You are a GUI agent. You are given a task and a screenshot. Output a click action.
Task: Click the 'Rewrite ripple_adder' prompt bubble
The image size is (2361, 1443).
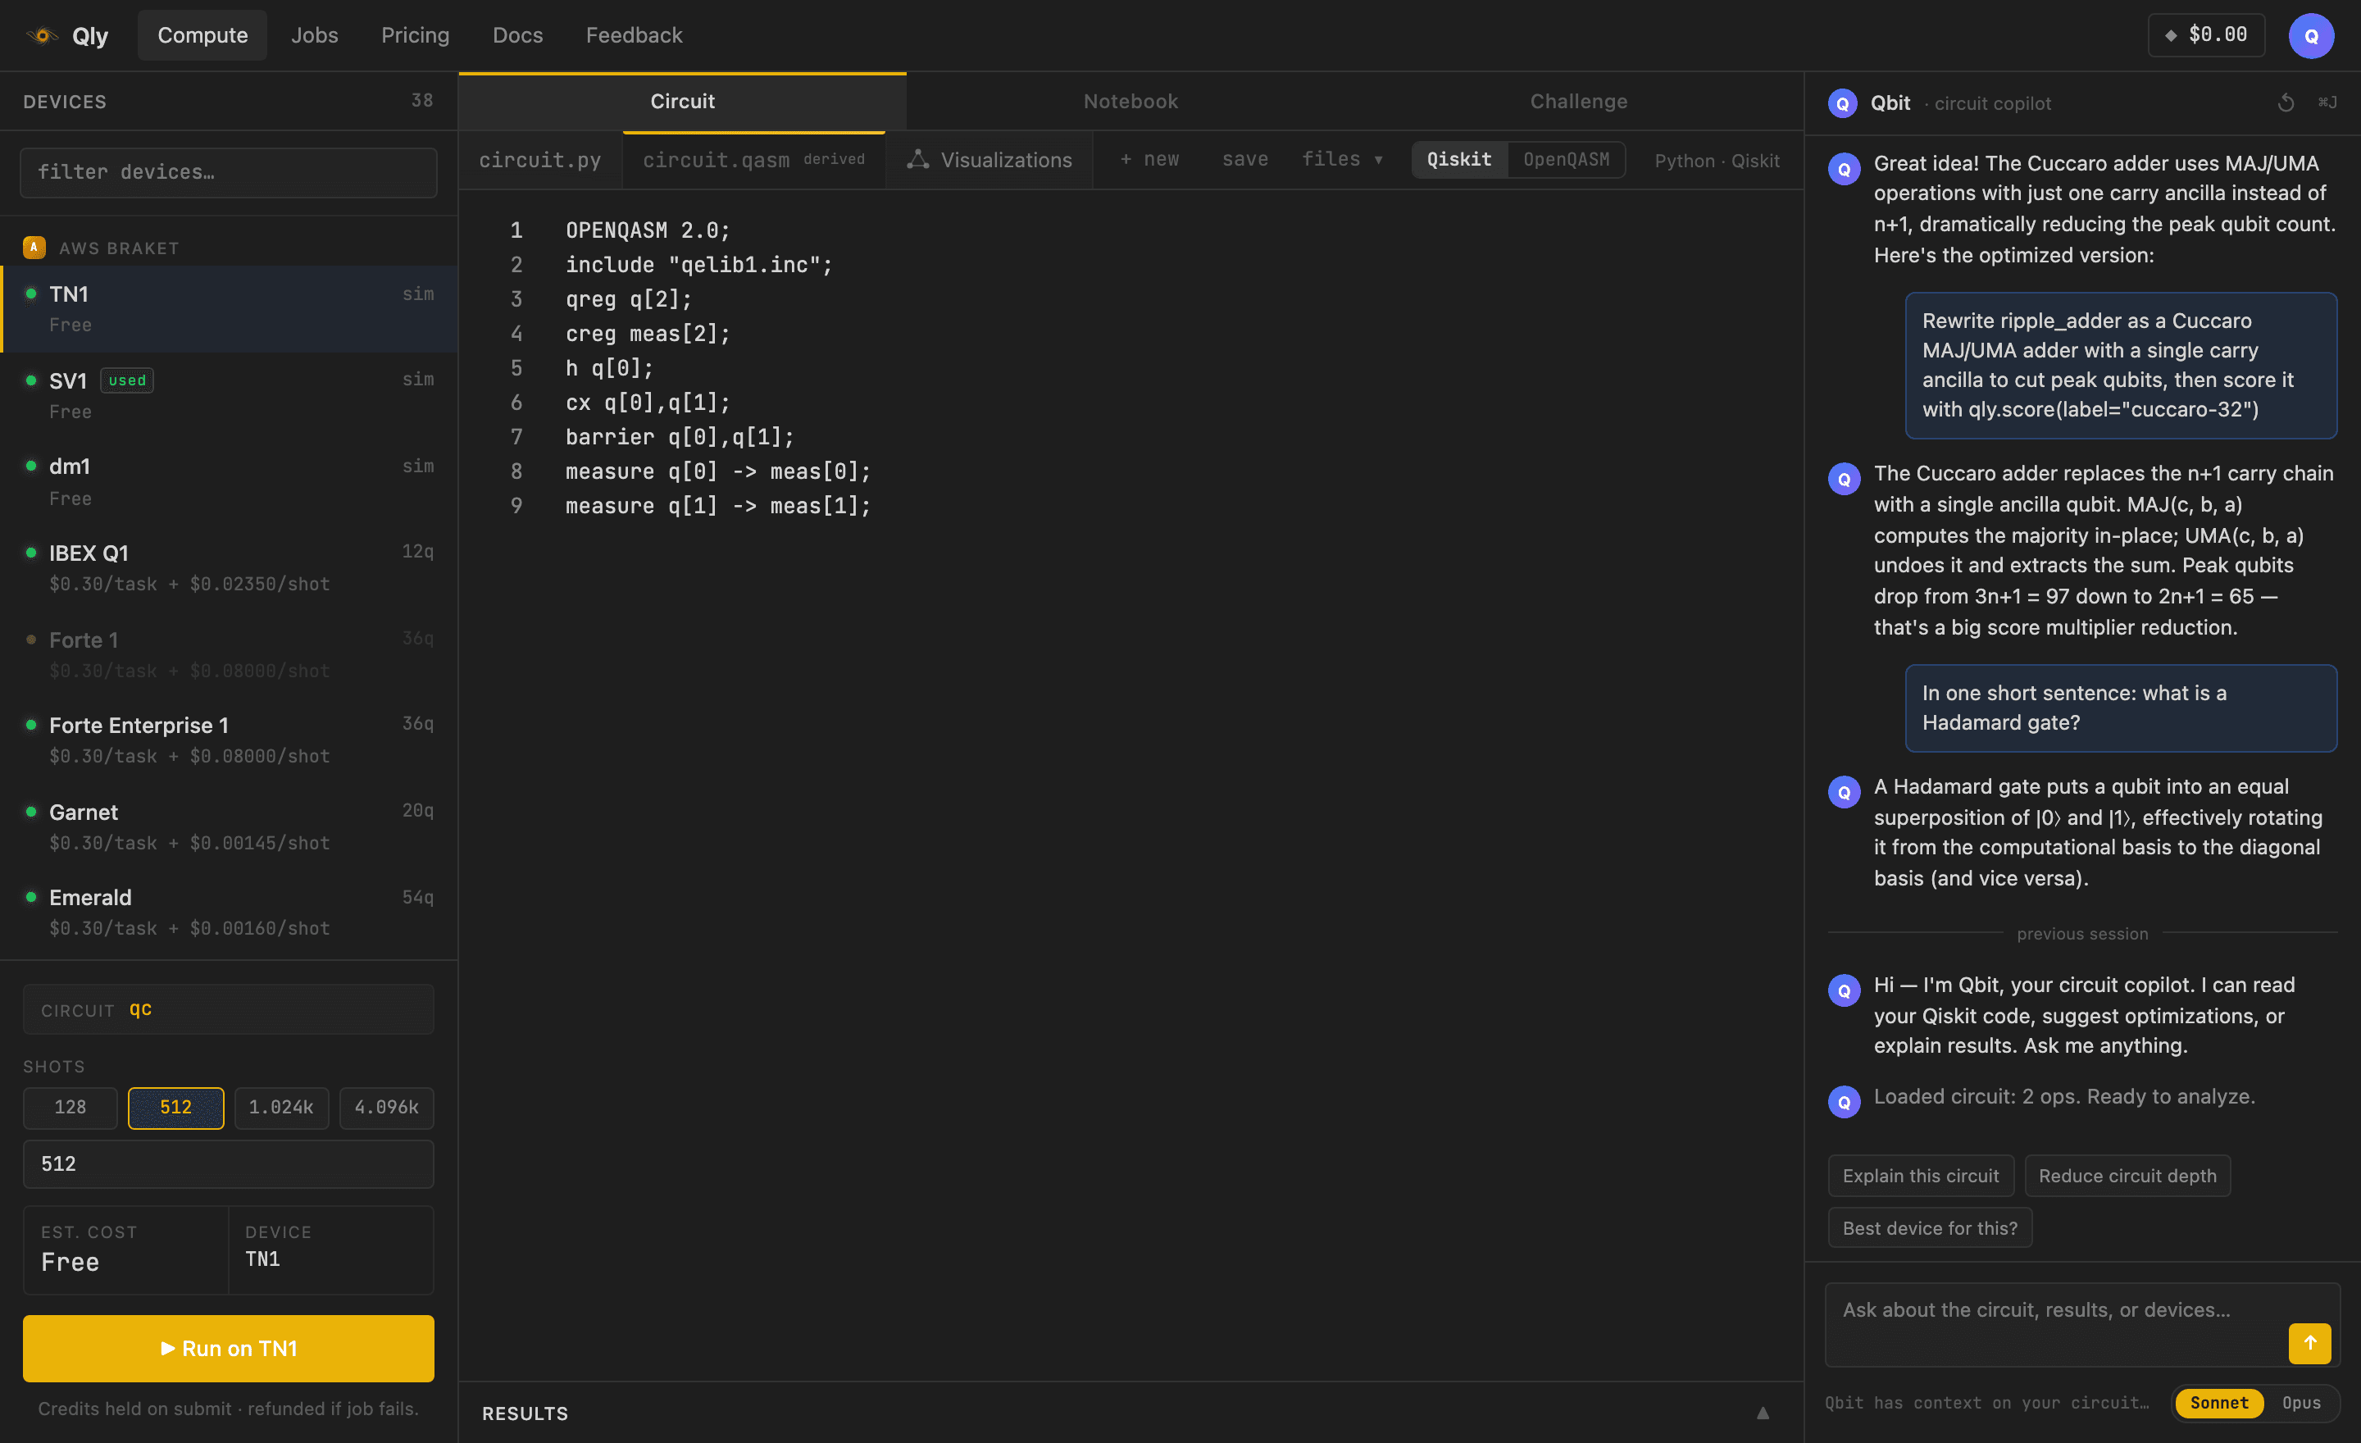point(2121,365)
